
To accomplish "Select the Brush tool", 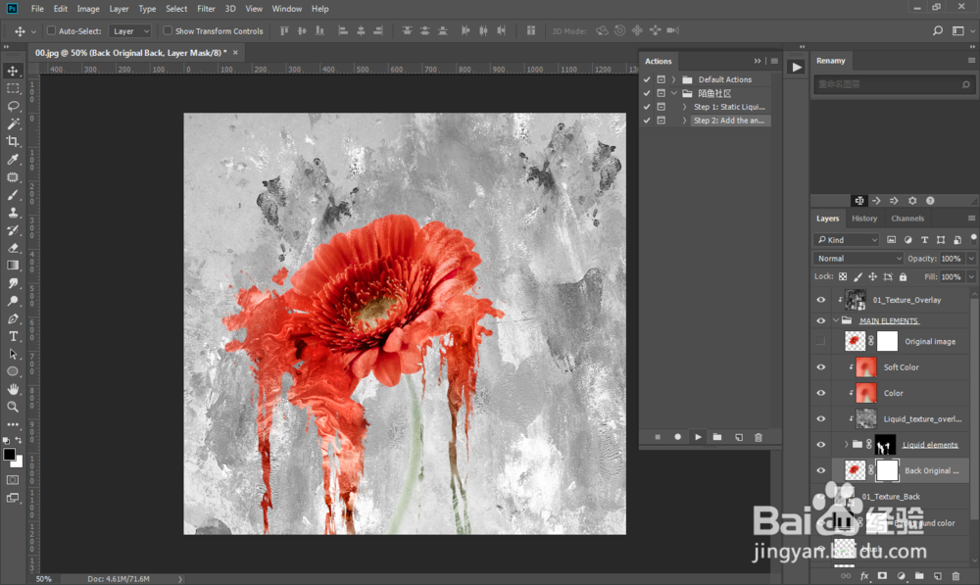I will point(13,195).
